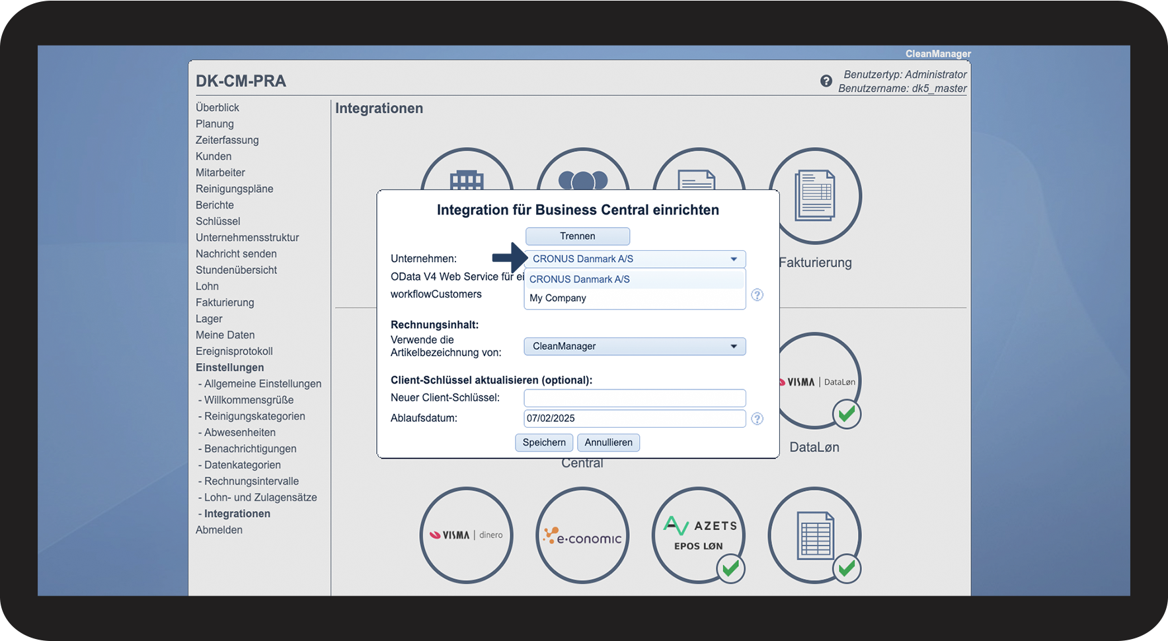The image size is (1168, 641).
Task: Click the help question mark in header
Action: tap(826, 81)
